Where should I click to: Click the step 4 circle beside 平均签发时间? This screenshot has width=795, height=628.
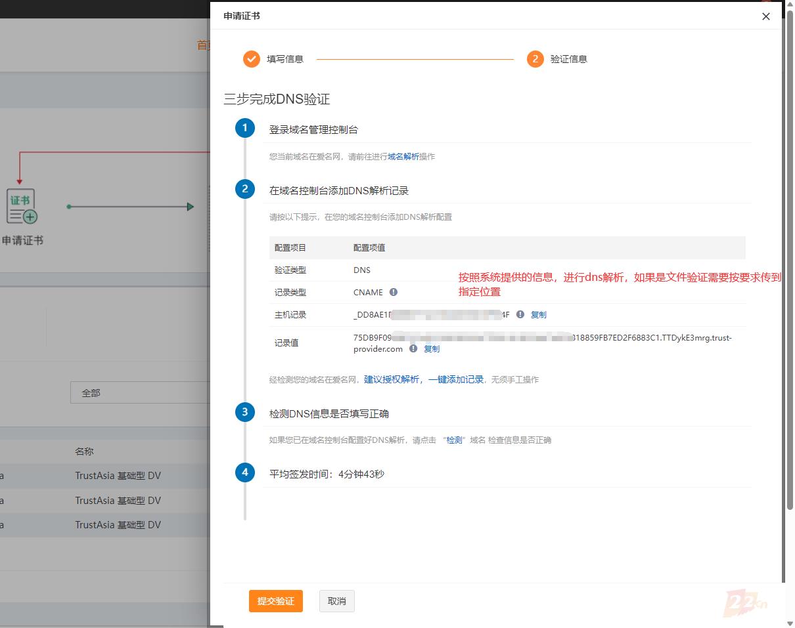244,472
